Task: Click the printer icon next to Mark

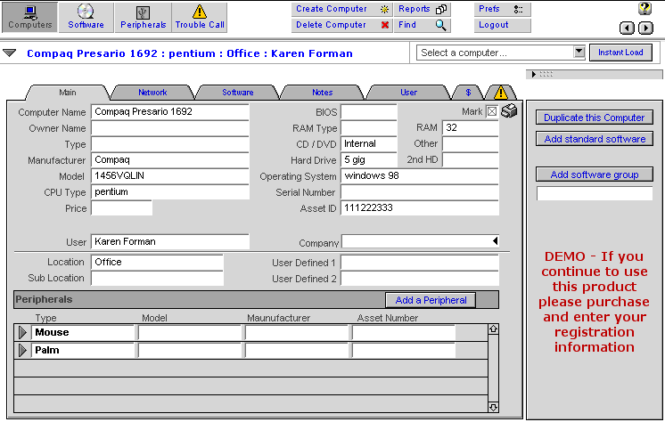Action: 509,111
